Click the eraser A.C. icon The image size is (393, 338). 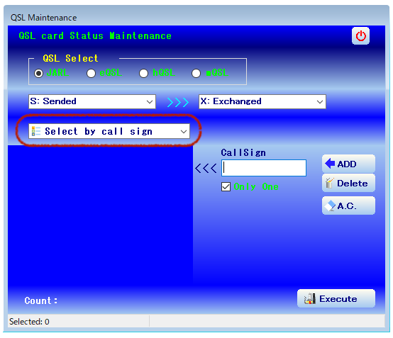330,205
